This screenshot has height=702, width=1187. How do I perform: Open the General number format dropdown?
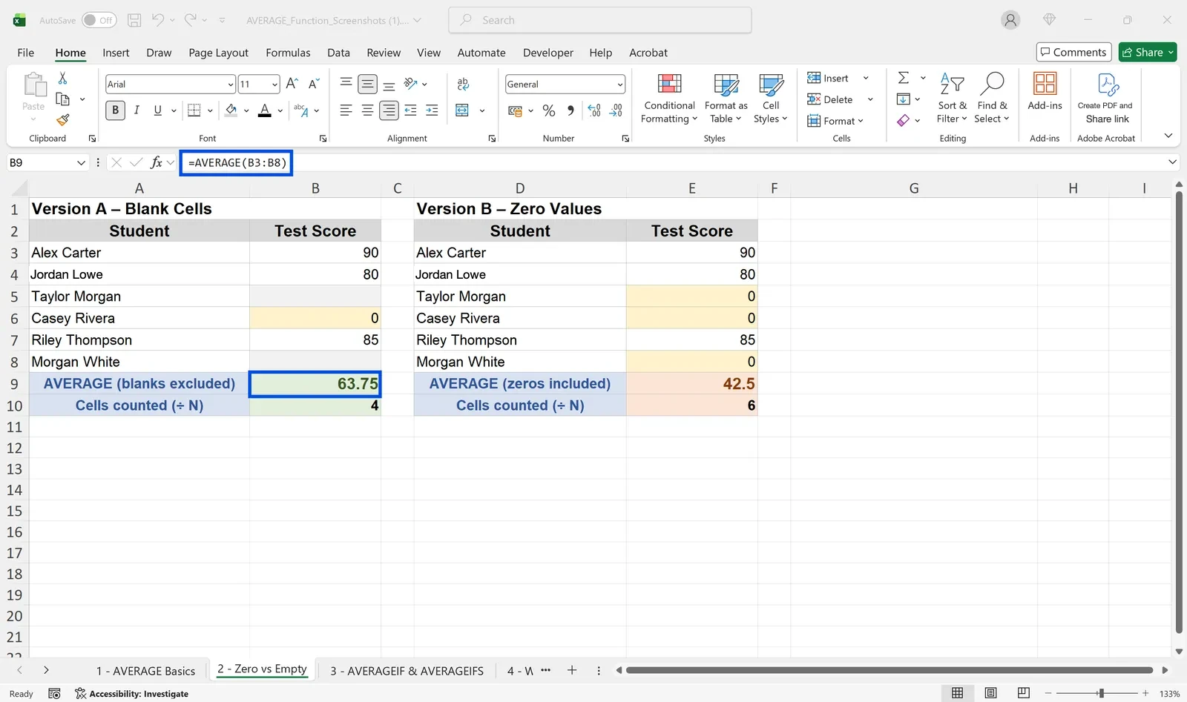620,85
